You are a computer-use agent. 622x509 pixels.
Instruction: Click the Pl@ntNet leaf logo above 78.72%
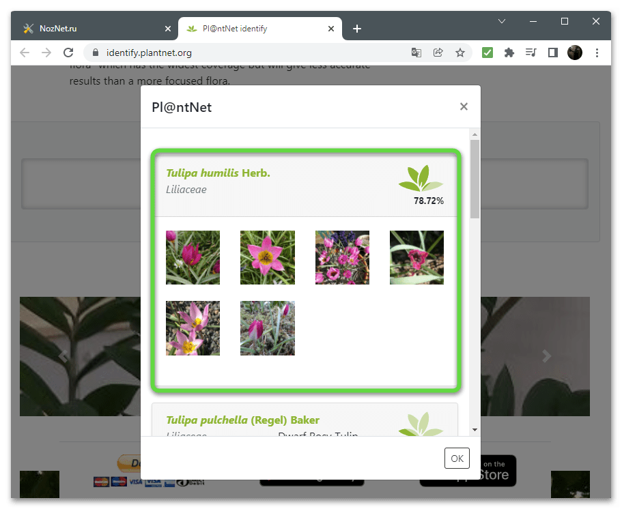point(421,177)
